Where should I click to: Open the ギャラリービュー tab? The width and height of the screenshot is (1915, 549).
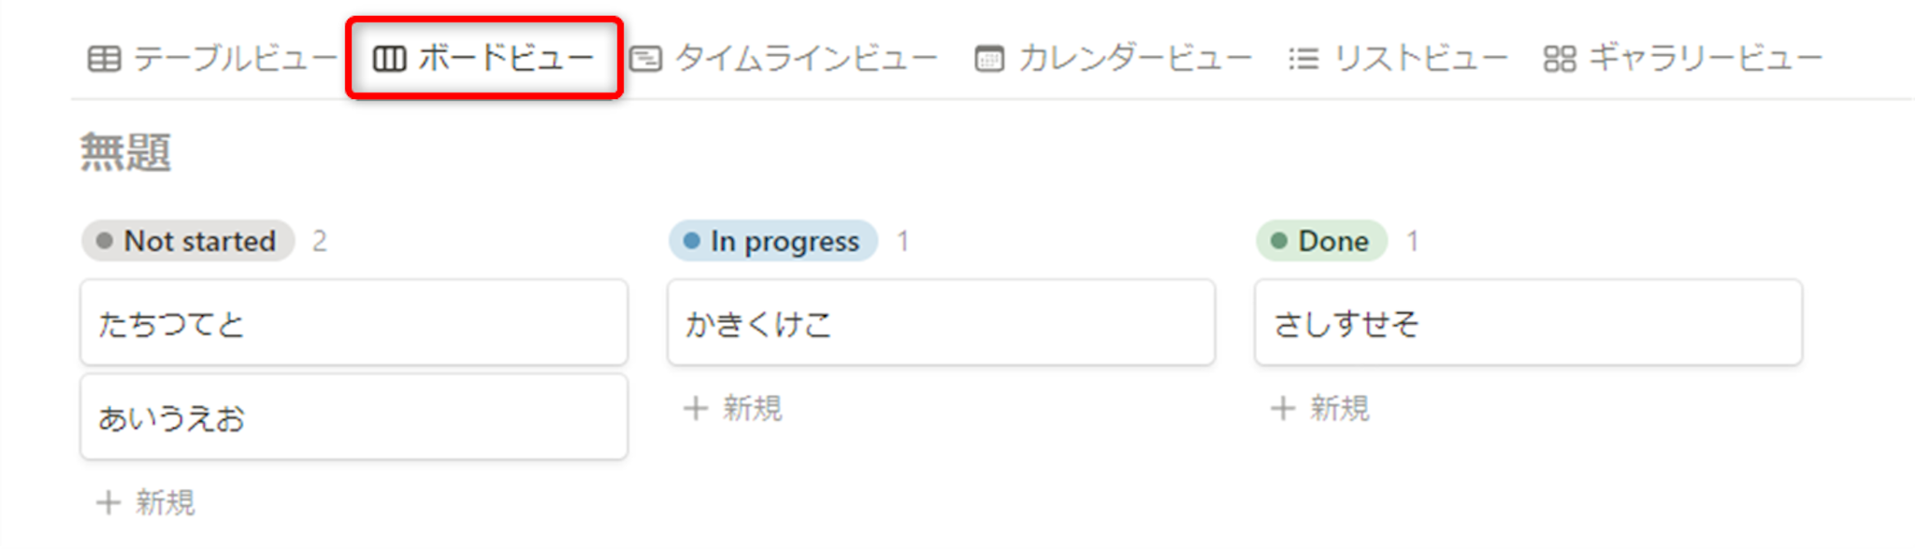coord(1706,60)
